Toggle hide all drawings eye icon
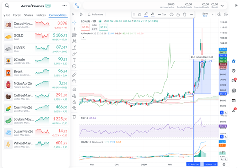The image size is (238, 168). point(74,107)
